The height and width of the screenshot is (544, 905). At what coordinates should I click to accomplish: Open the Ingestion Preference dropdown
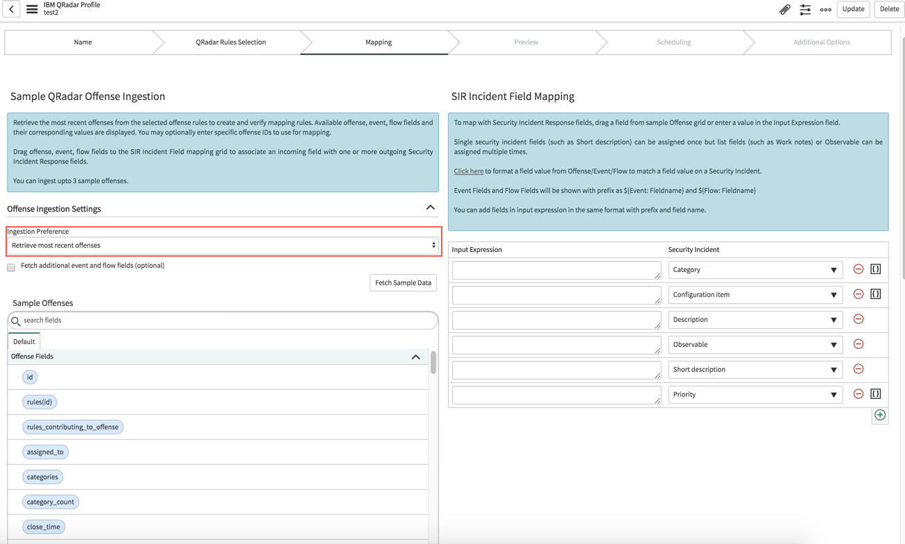click(223, 246)
